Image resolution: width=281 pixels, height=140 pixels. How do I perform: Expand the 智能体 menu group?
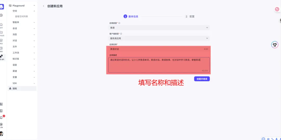pos(34,22)
